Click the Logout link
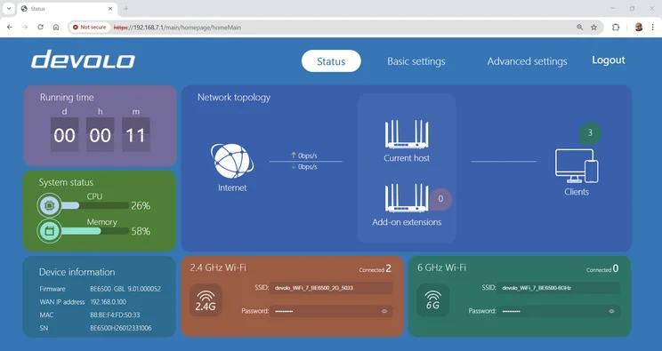The height and width of the screenshot is (351, 662). [x=609, y=60]
